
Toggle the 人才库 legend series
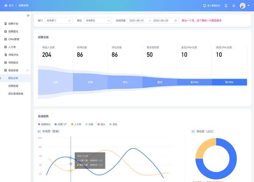76,124
